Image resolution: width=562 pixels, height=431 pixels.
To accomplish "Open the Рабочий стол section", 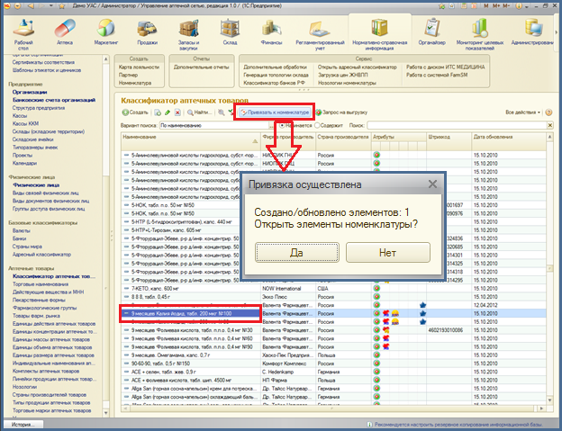I will click(23, 35).
